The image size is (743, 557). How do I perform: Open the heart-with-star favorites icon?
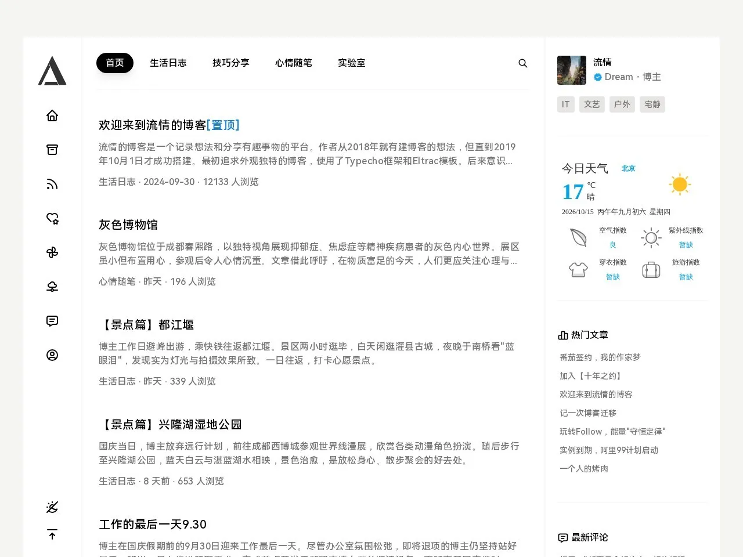pos(52,218)
